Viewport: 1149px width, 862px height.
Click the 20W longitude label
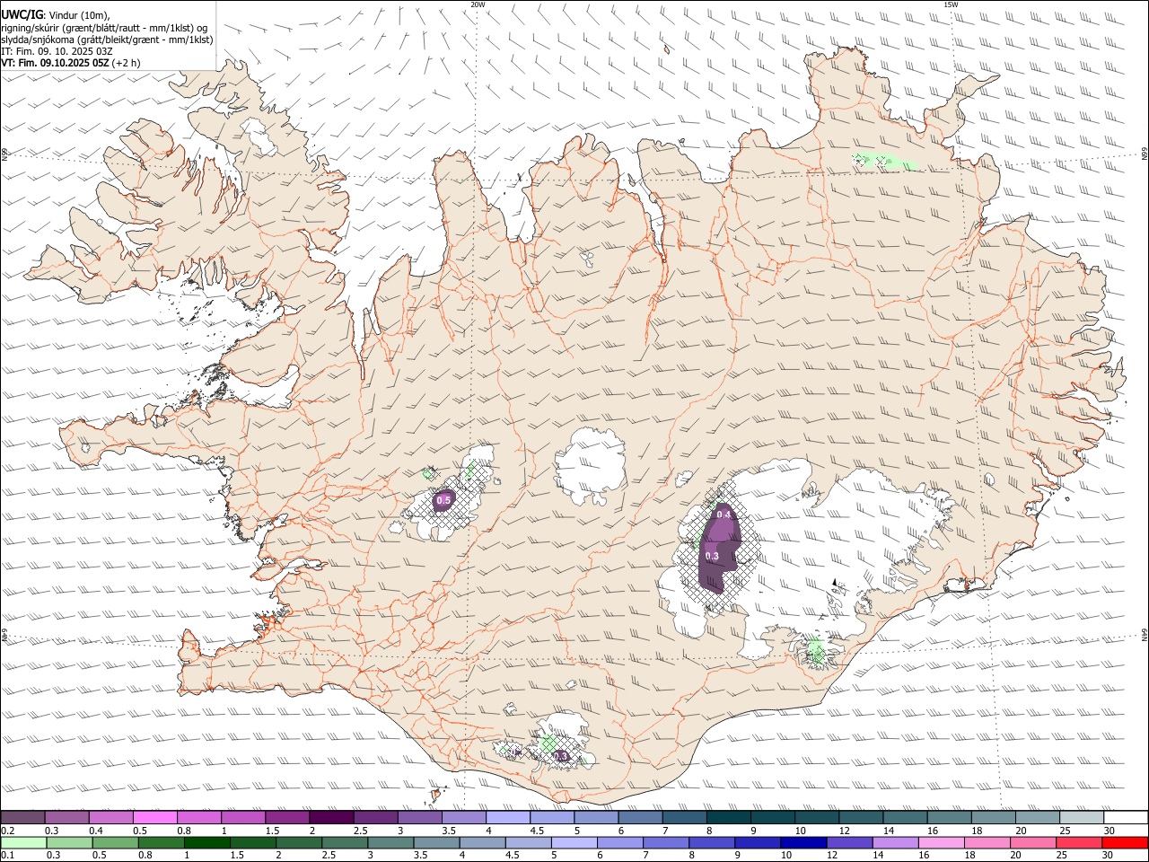tap(478, 4)
